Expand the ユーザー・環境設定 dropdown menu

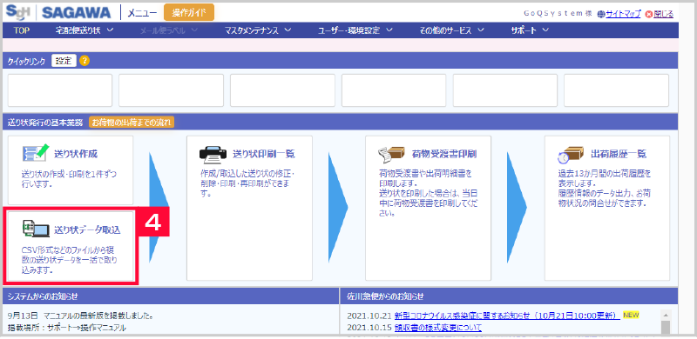[355, 30]
